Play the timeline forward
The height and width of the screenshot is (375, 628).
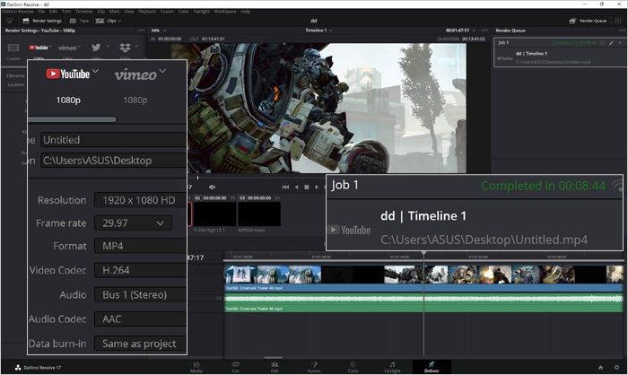(x=317, y=187)
